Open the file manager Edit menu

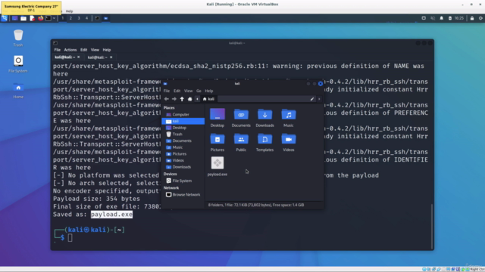pyautogui.click(x=177, y=91)
